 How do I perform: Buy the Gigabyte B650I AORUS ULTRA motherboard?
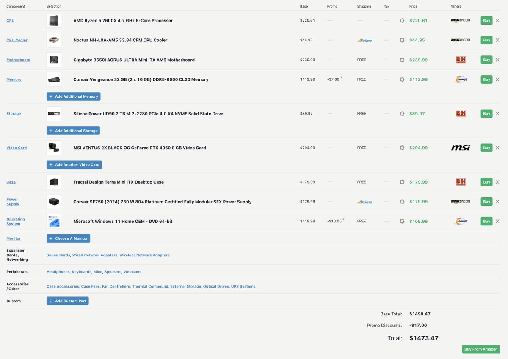pyautogui.click(x=486, y=60)
